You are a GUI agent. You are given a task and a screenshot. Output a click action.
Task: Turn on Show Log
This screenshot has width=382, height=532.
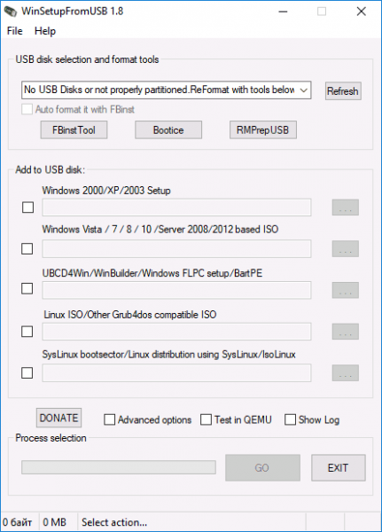click(x=290, y=419)
